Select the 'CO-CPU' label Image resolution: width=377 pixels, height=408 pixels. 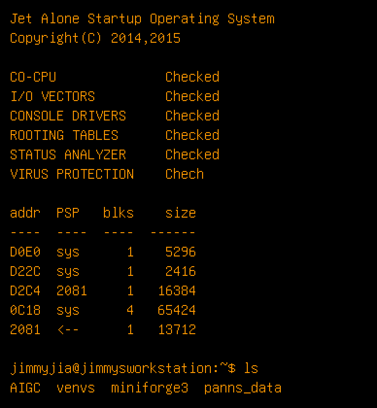[x=33, y=77]
